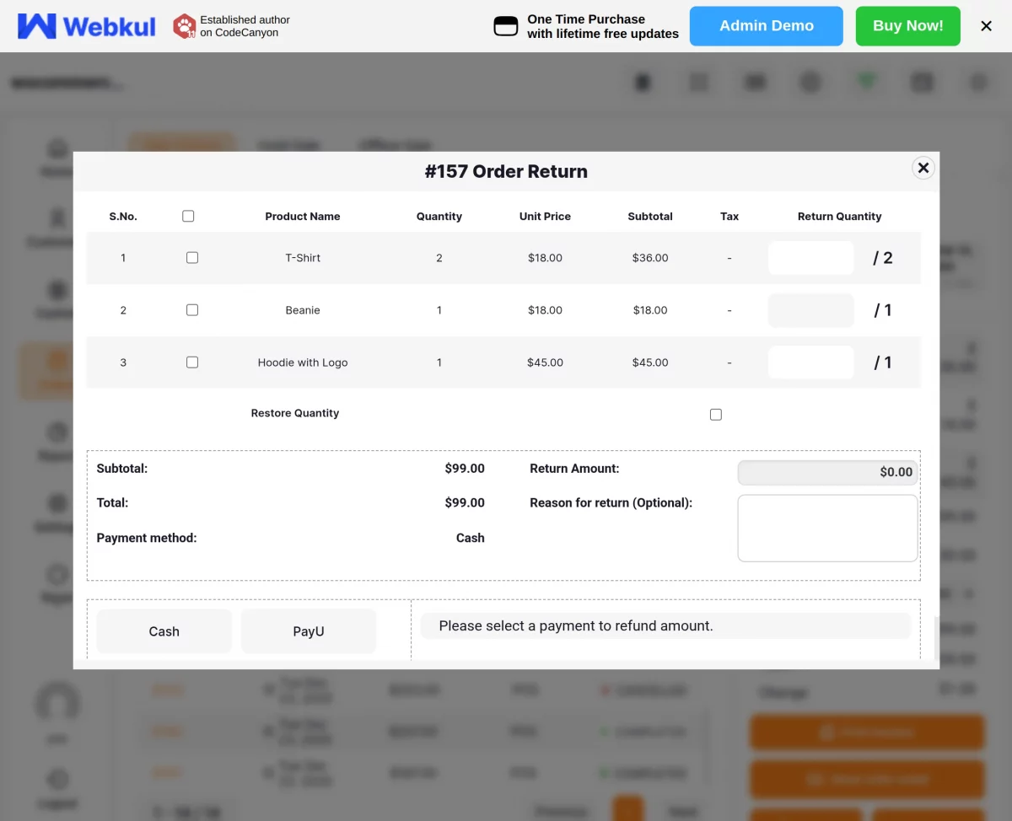The image size is (1012, 821).
Task: Click the wallet icon beside One Time Purchase
Action: (x=505, y=25)
